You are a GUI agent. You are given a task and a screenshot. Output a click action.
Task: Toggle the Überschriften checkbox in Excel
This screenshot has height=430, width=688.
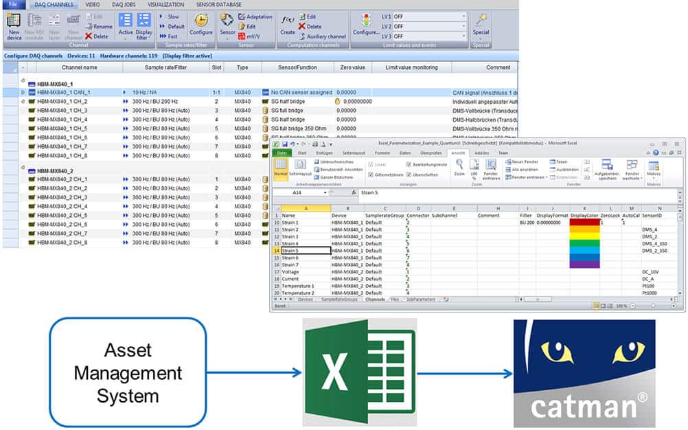coord(409,174)
